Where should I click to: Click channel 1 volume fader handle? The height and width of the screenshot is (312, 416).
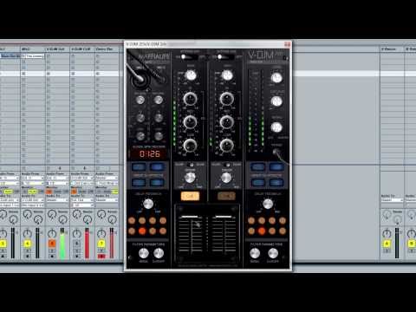pos(189,217)
